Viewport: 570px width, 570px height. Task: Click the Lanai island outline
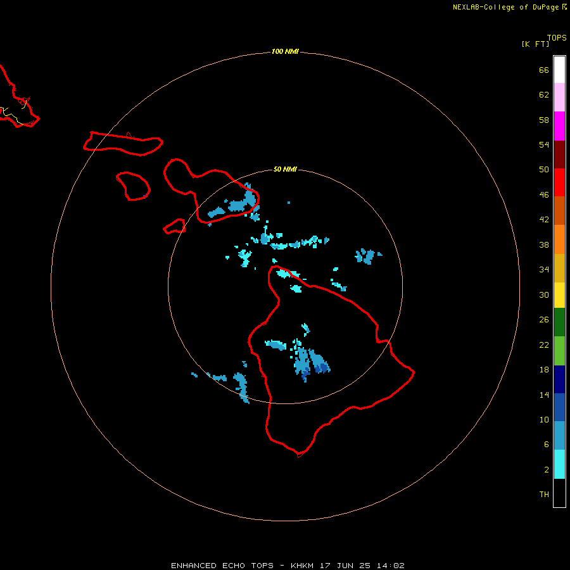click(133, 186)
